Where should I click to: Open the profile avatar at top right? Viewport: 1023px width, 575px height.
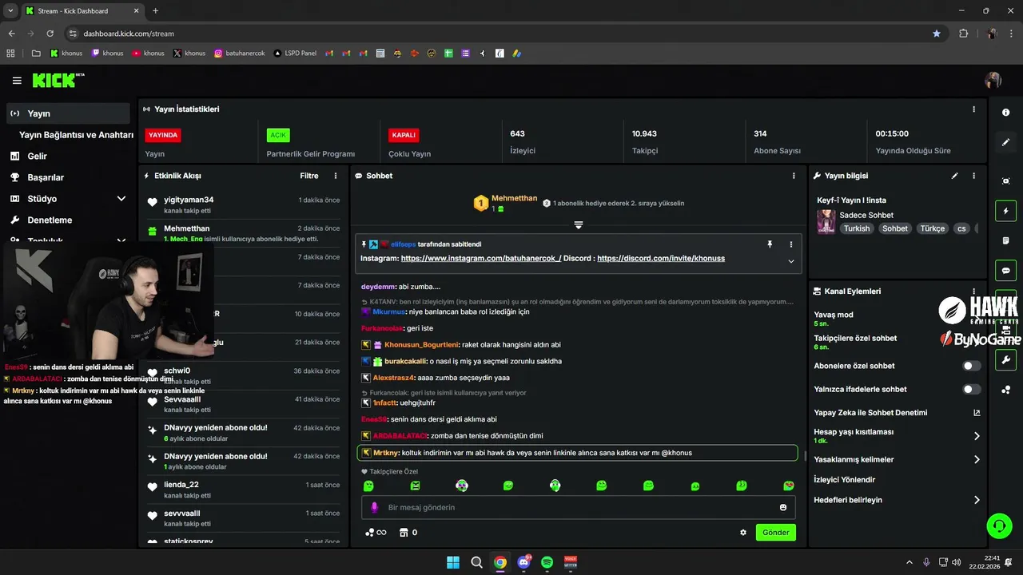(x=993, y=81)
